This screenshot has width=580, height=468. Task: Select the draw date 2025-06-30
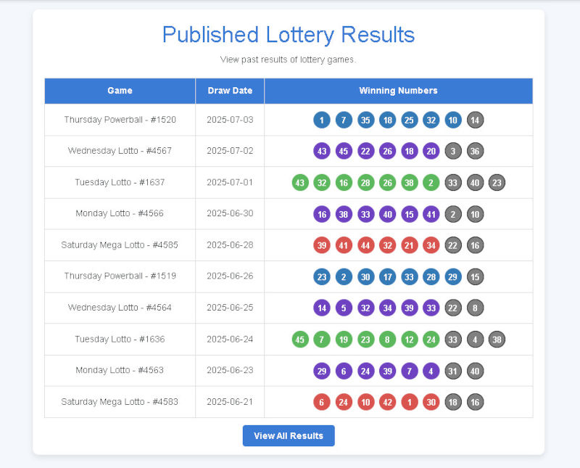[x=230, y=213]
